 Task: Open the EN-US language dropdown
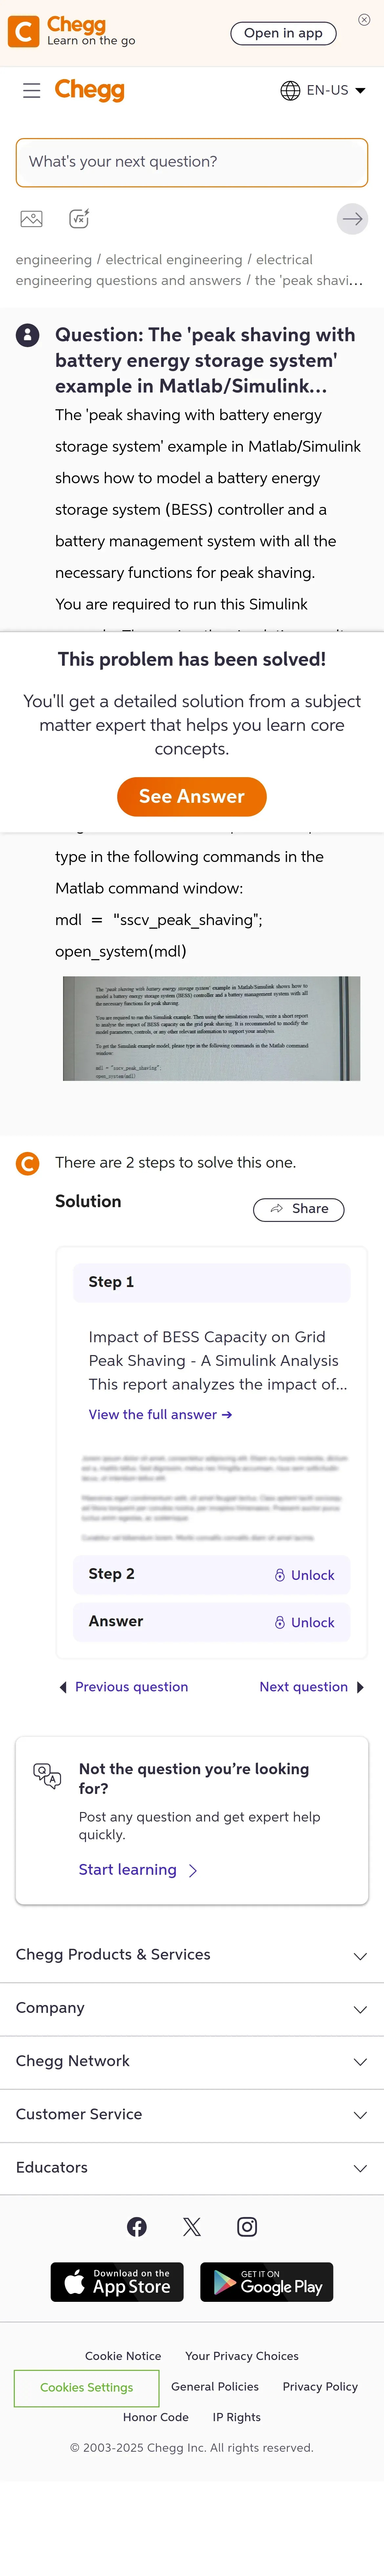click(x=323, y=90)
